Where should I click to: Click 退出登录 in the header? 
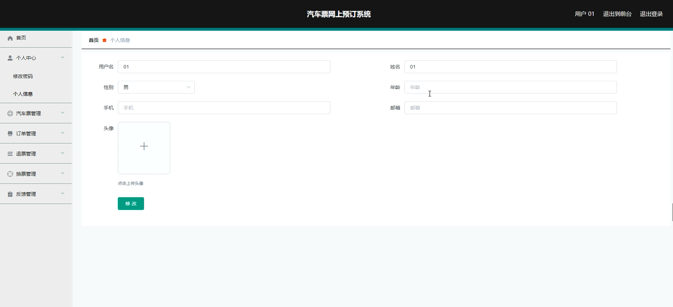[x=651, y=14]
